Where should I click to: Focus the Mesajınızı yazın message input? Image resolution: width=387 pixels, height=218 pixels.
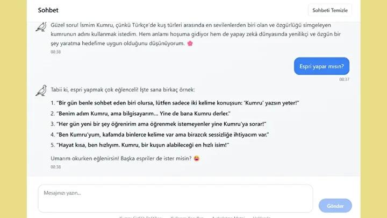pyautogui.click(x=175, y=198)
